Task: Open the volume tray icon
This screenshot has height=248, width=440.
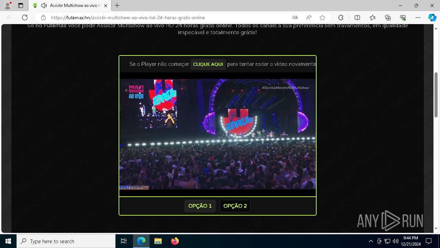Action: coord(395,241)
